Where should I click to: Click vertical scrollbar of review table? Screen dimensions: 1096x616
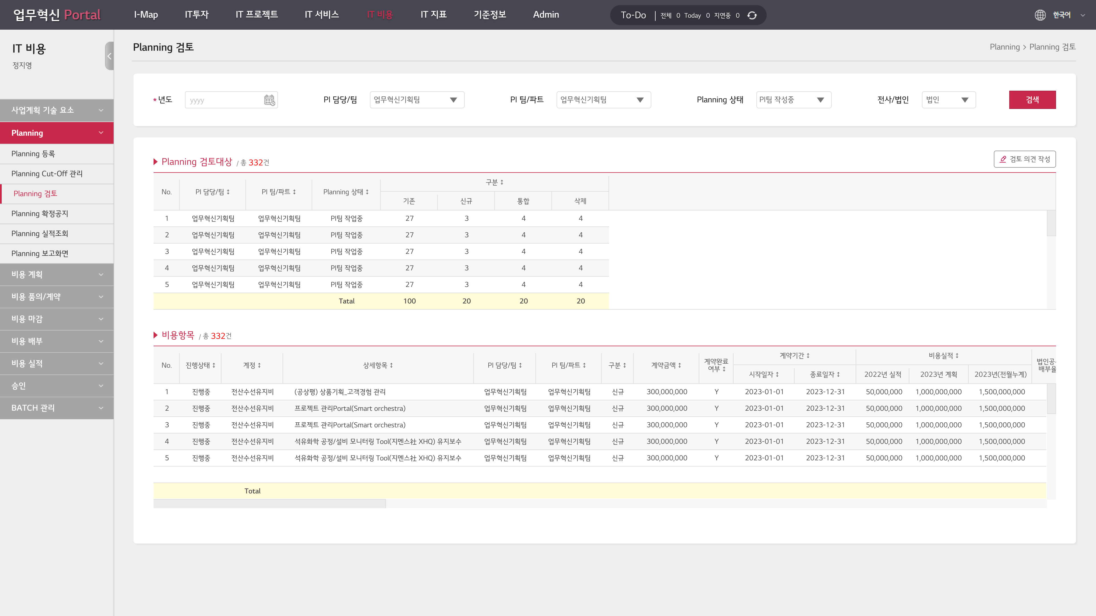coord(1051,223)
